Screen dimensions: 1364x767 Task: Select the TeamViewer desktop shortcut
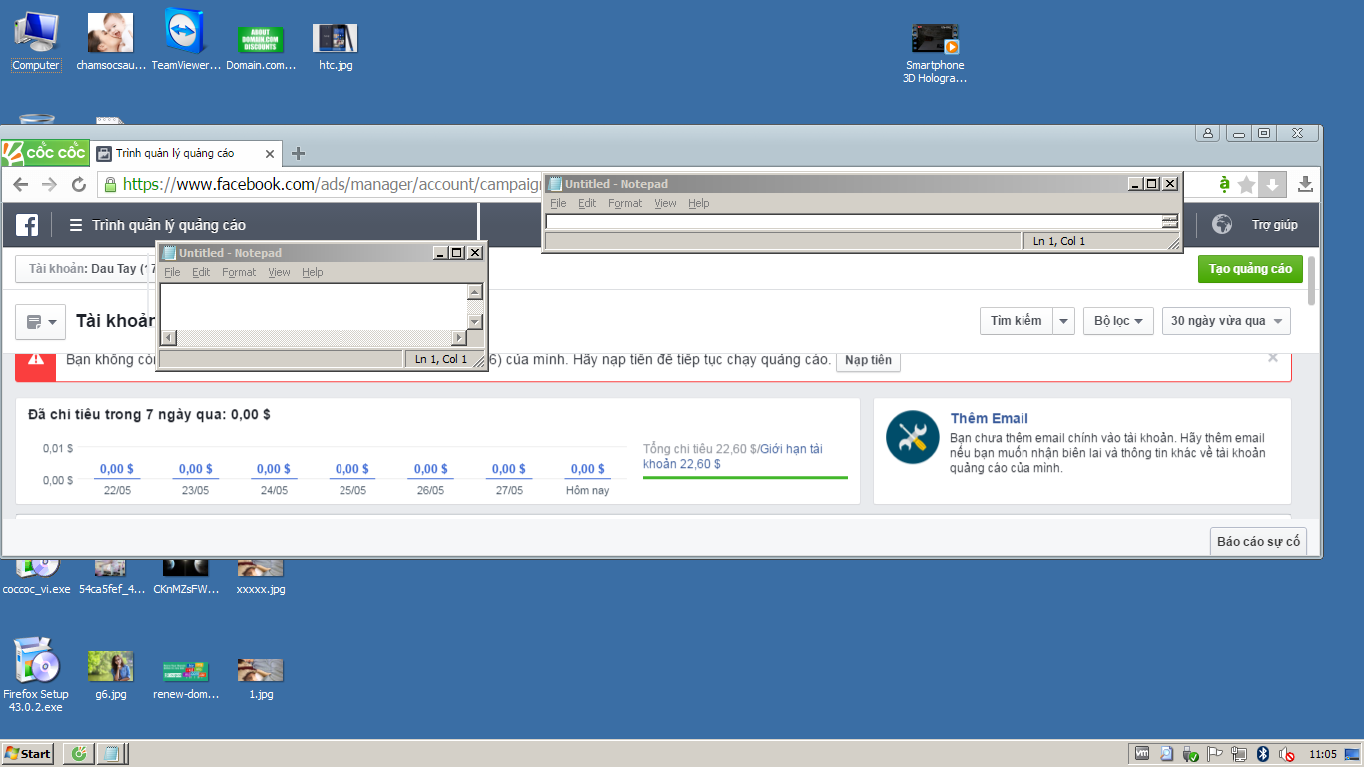coord(185,41)
